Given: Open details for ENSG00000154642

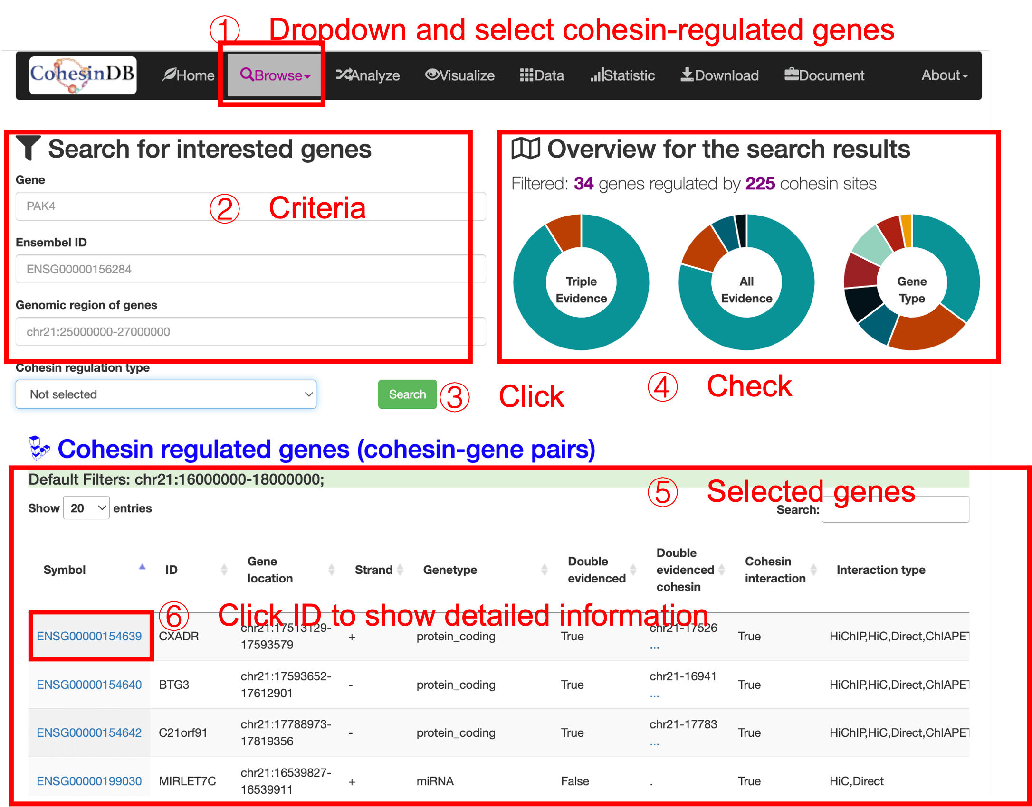Looking at the screenshot, I should pyautogui.click(x=88, y=732).
